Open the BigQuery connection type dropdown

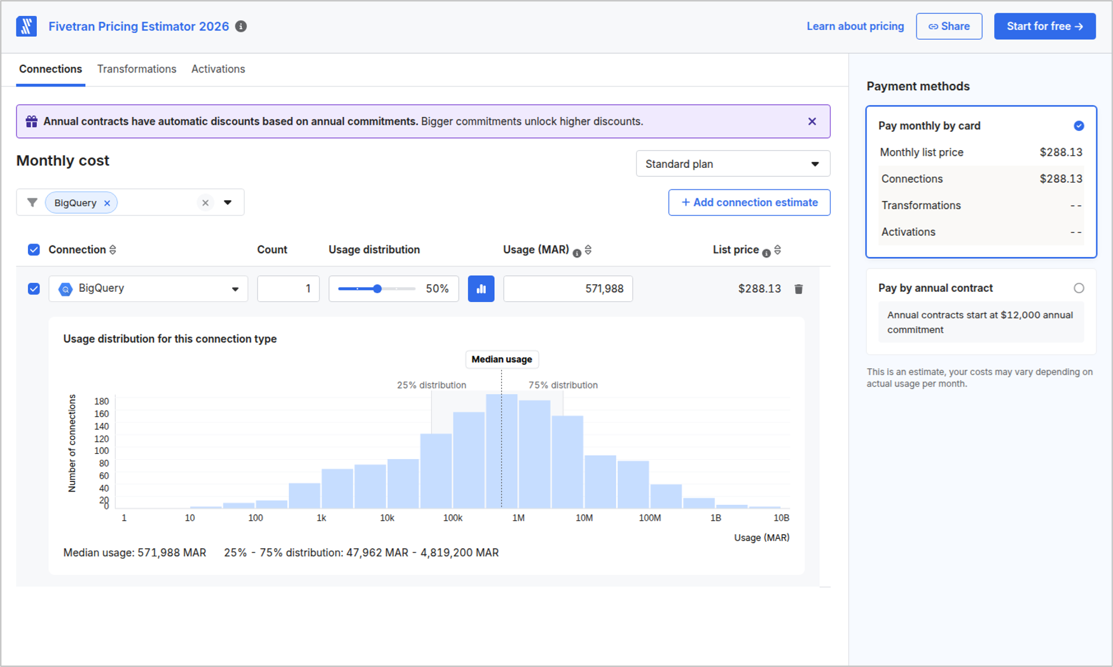148,289
